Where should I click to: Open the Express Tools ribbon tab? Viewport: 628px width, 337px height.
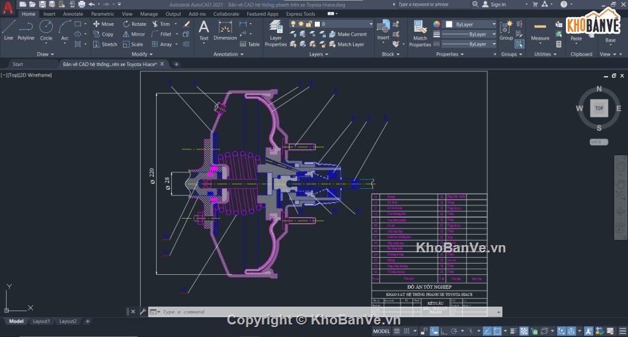(300, 14)
